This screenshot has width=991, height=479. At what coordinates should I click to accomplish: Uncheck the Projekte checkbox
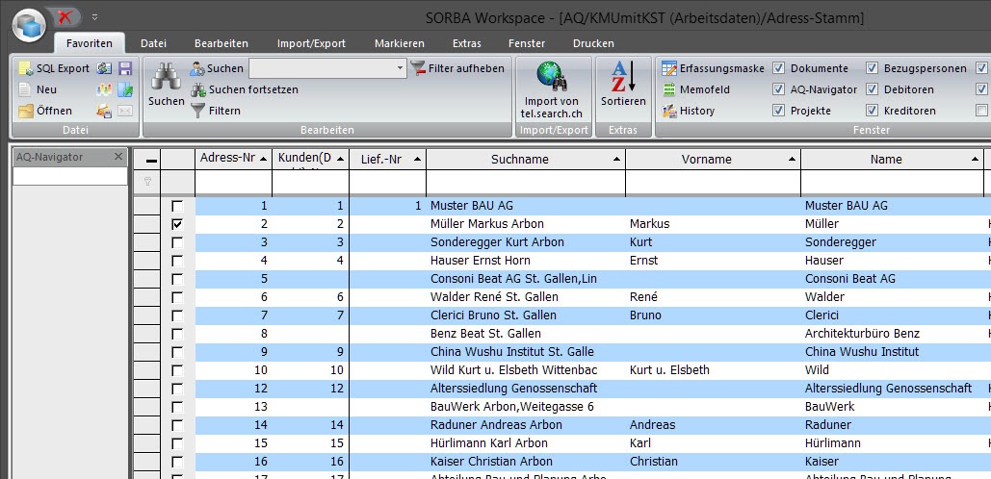(x=778, y=111)
